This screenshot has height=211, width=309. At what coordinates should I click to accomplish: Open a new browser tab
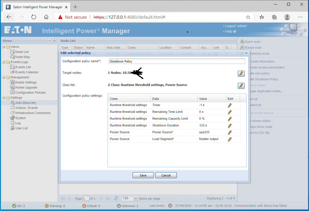pyautogui.click(x=75, y=7)
